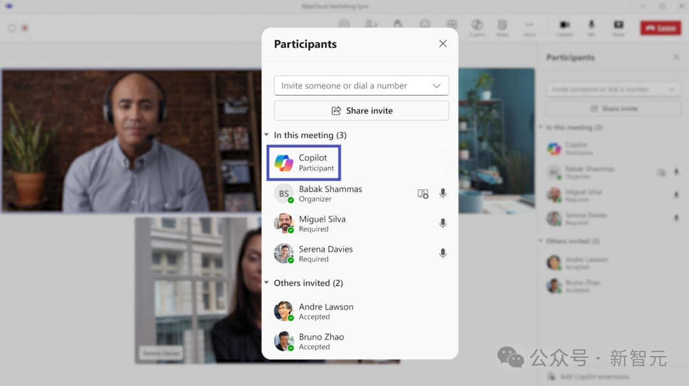Open the More options in meeting toolbar
Image resolution: width=689 pixels, height=386 pixels.
pos(529,26)
